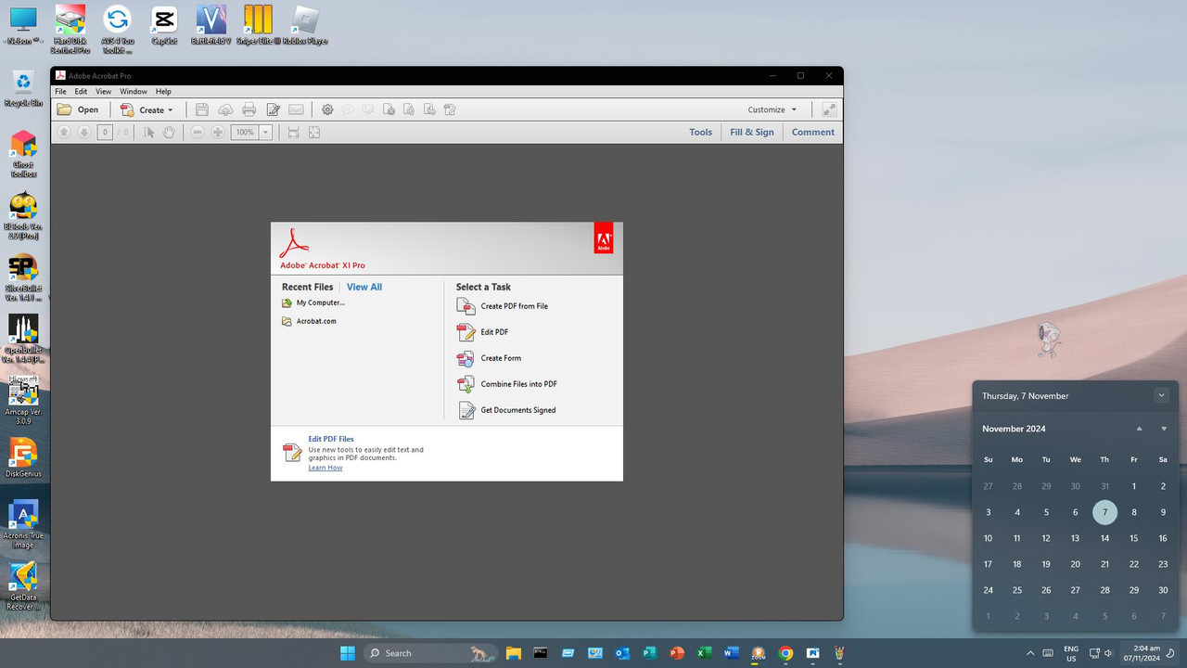
Task: Click the Roblox Player desktop shortcut
Action: [305, 24]
